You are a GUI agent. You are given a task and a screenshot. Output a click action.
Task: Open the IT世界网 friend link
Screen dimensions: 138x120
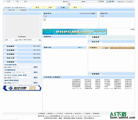pos(88,81)
